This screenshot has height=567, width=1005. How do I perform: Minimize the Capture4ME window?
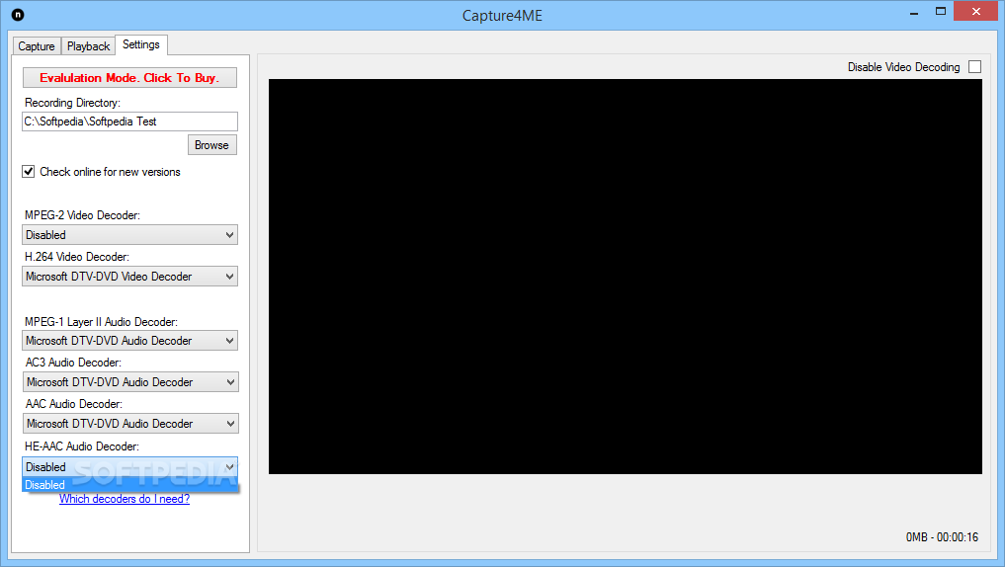pyautogui.click(x=914, y=12)
